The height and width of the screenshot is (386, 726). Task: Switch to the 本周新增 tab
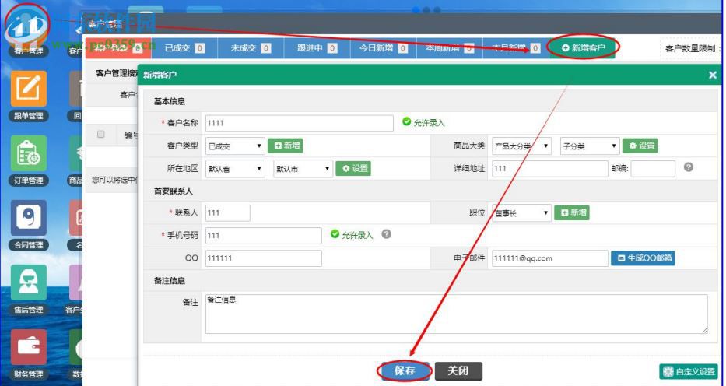pos(449,47)
